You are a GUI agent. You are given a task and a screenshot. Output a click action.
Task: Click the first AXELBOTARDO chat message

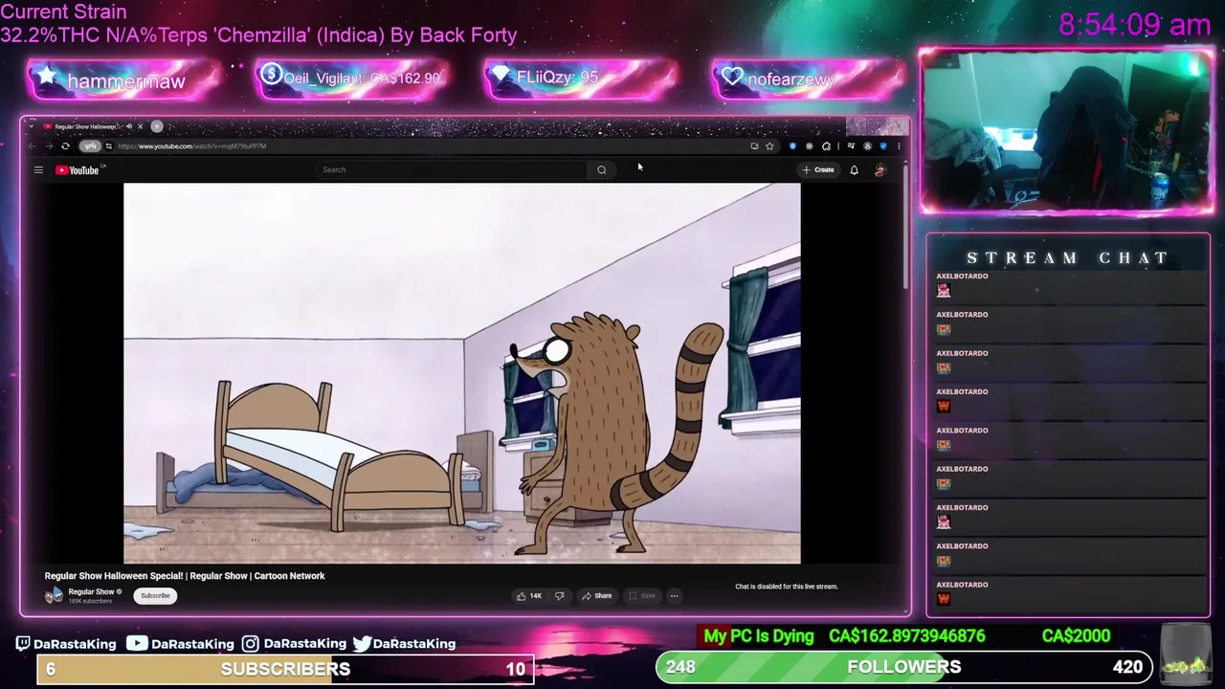[x=1070, y=286]
